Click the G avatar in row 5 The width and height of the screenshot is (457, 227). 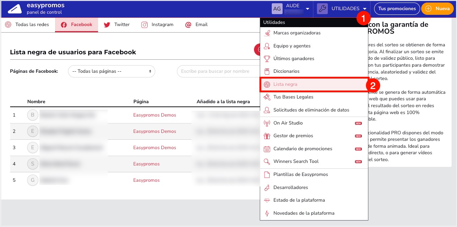[x=33, y=180]
